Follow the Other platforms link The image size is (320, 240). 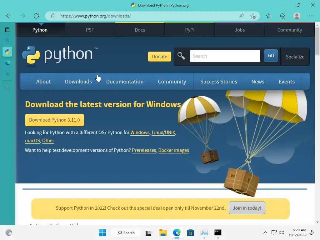point(48,141)
